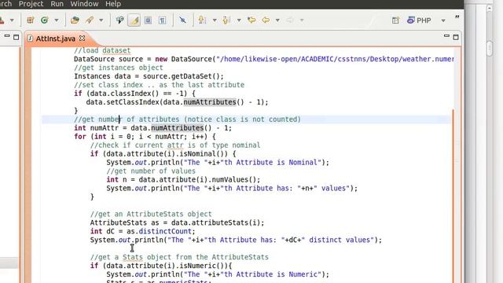This screenshot has height=283, width=503.
Task: Click 'distinct values' println string
Action: point(340,240)
